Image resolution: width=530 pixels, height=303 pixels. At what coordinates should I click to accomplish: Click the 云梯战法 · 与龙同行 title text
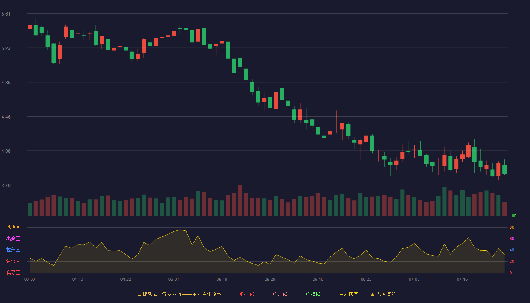[159, 294]
